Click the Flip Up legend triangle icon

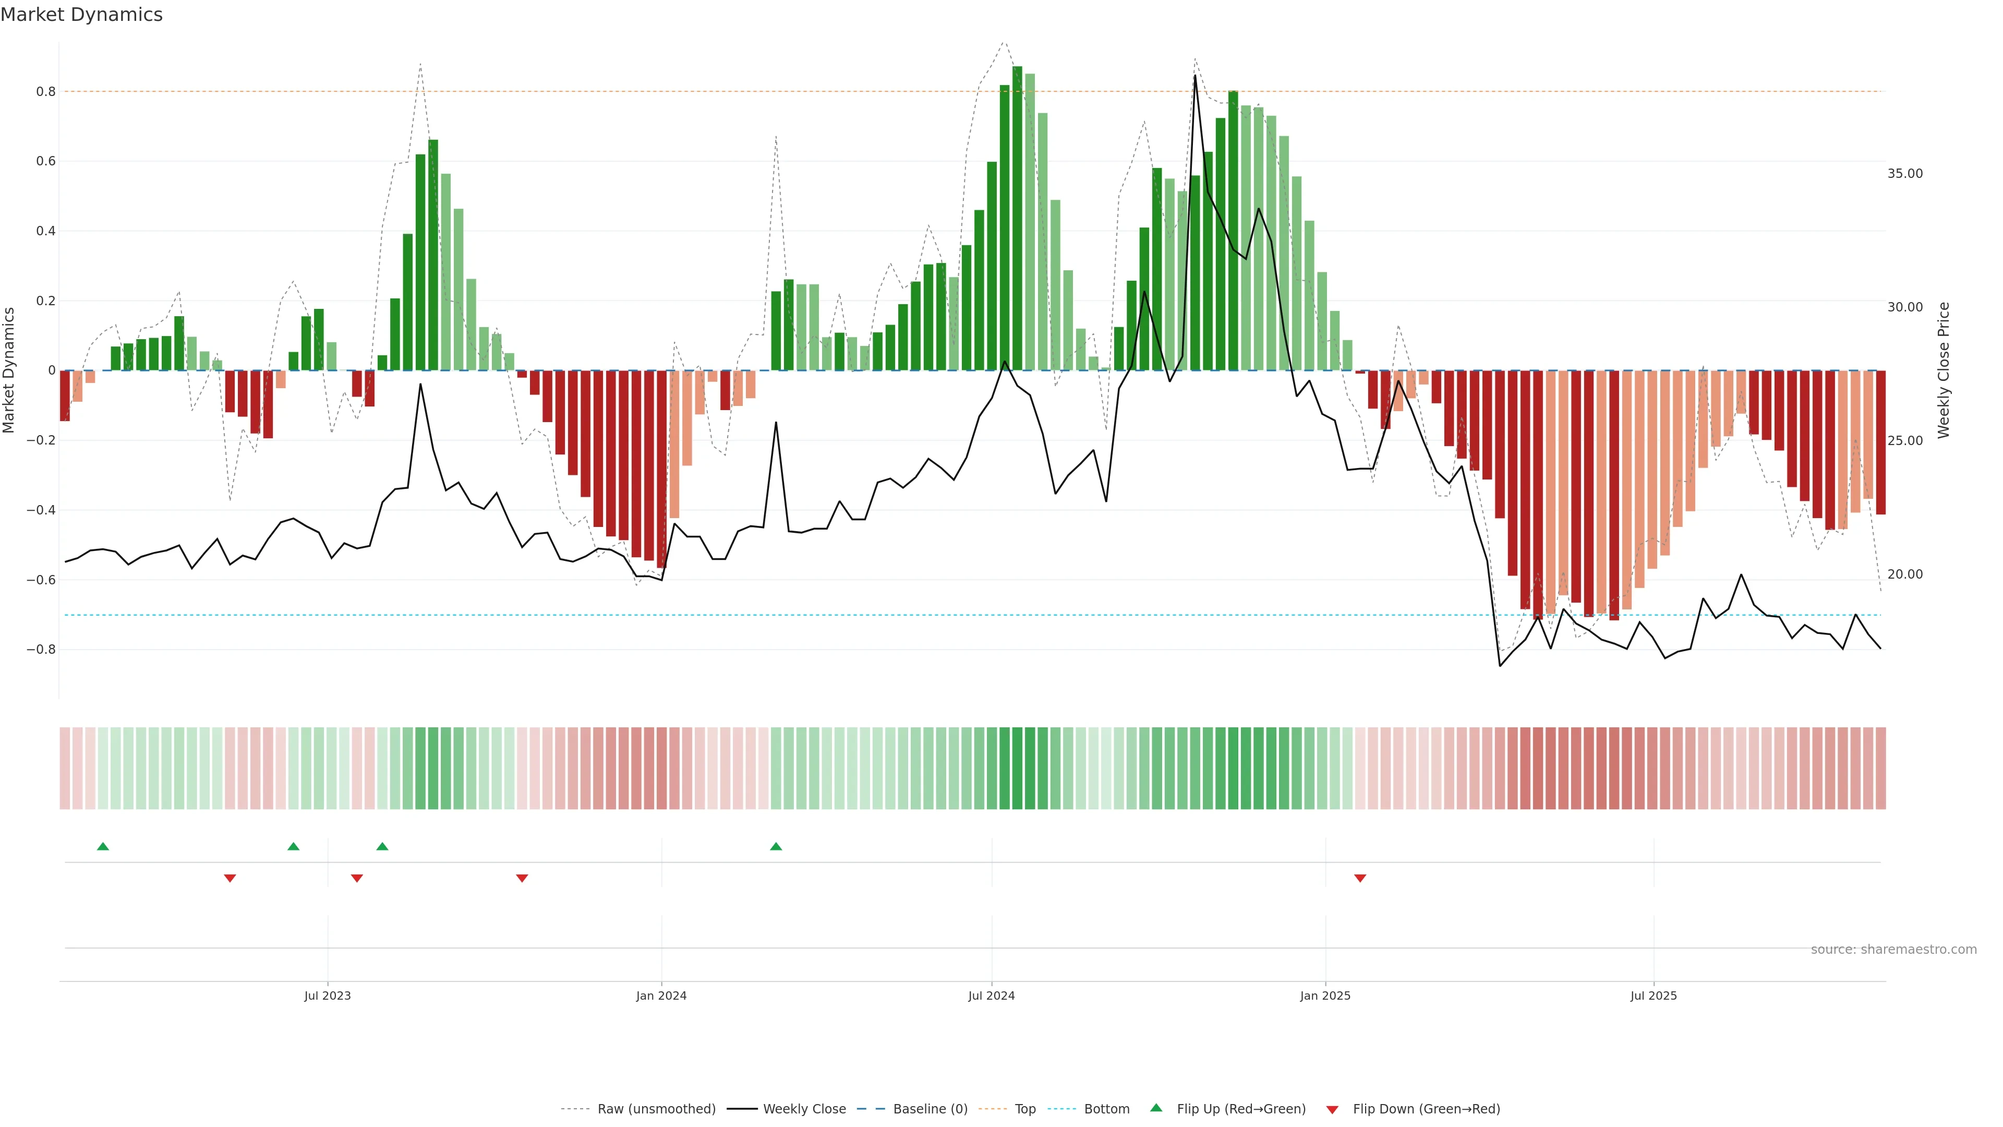coord(1156,1108)
